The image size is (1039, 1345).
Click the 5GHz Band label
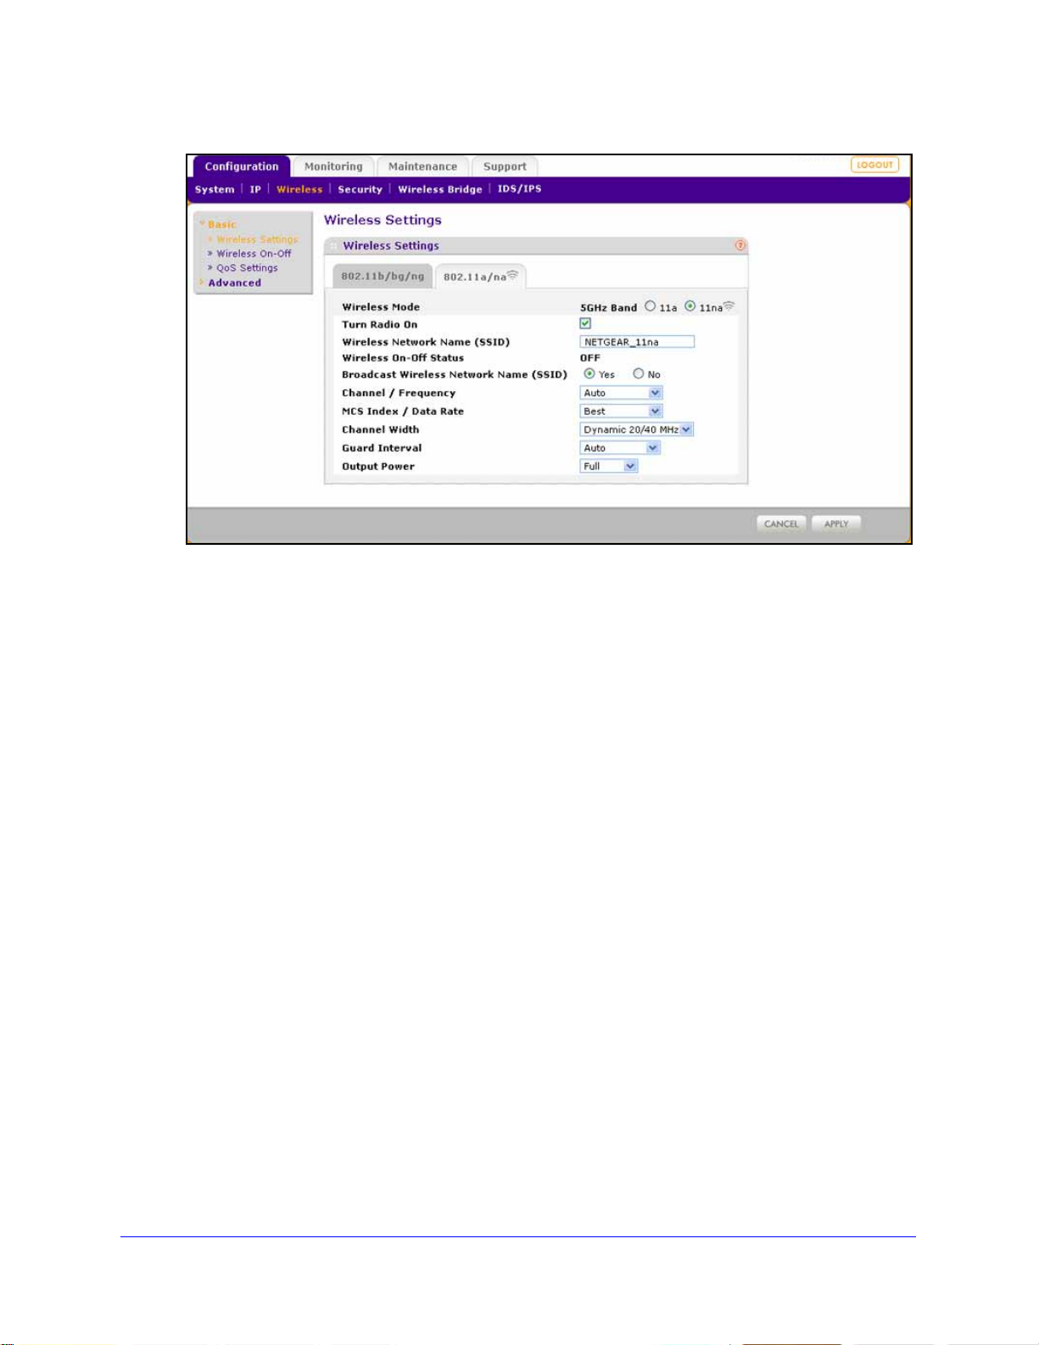point(608,308)
